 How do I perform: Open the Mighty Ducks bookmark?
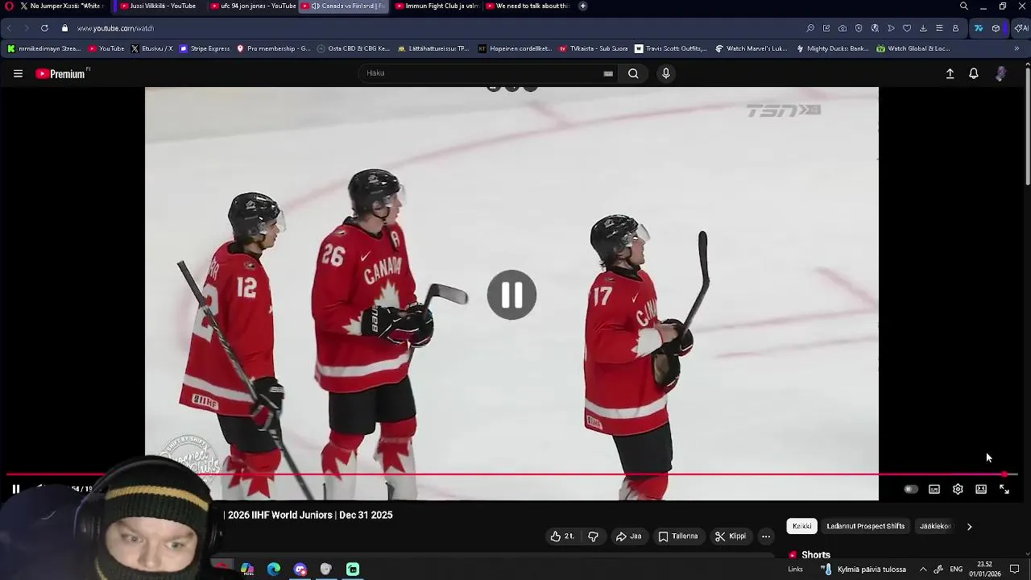(x=833, y=48)
